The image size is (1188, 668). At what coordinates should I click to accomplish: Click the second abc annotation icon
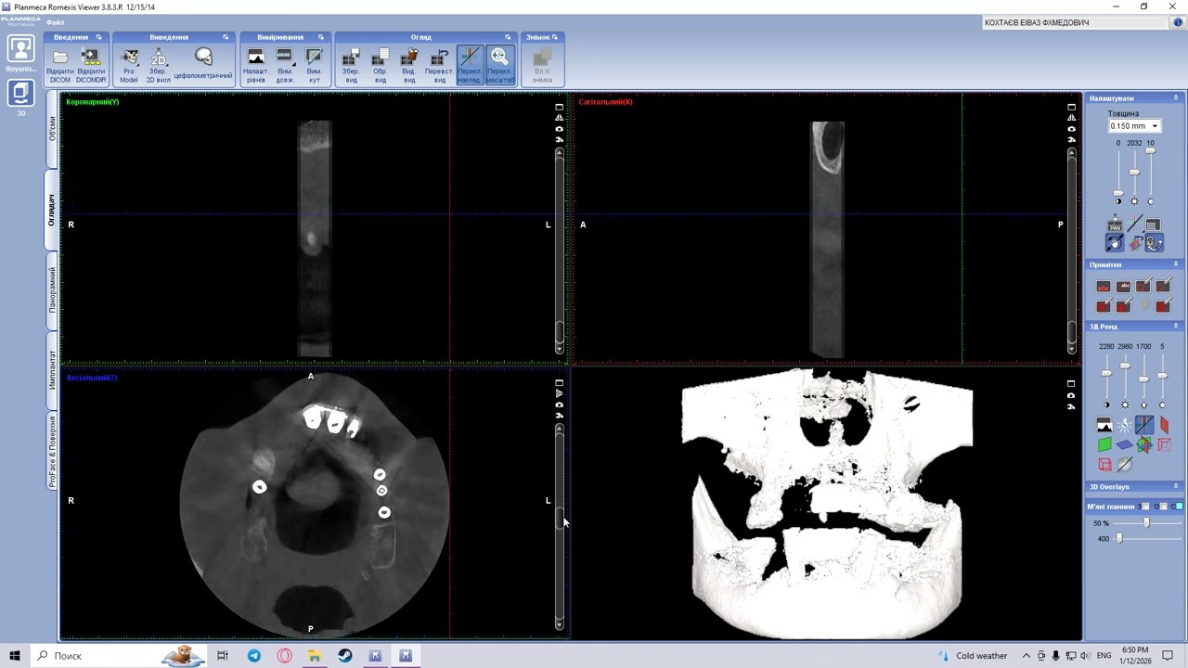click(x=1123, y=287)
